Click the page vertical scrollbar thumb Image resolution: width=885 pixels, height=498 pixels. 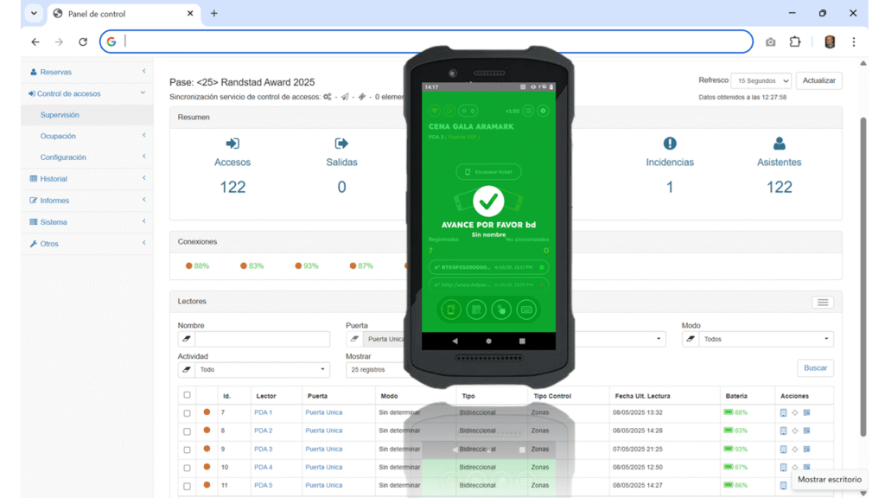click(863, 277)
